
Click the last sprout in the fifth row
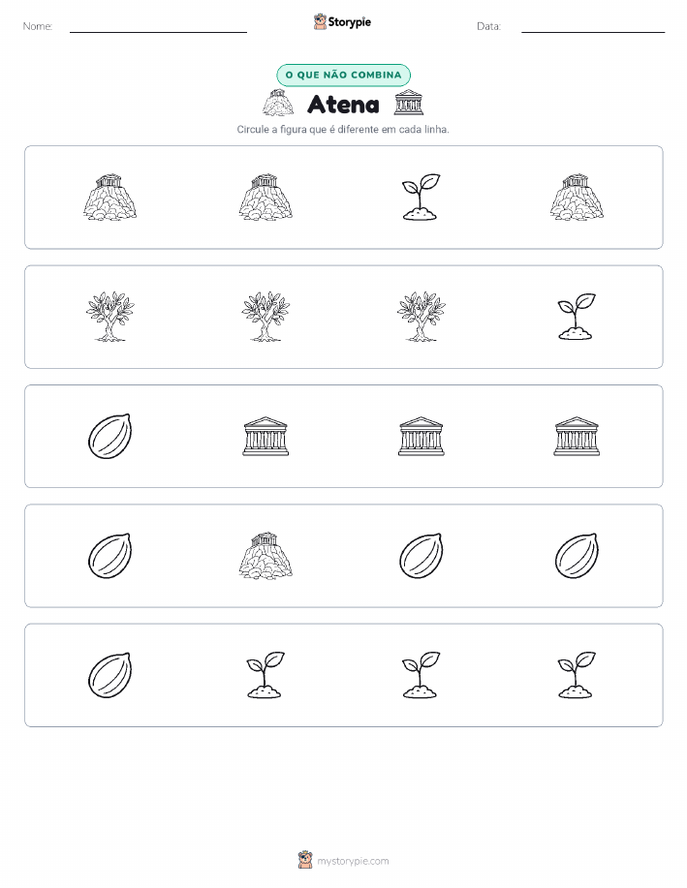(577, 675)
